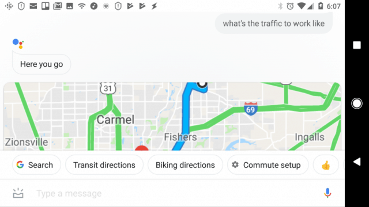
Task: Tap the Carmel label on the map
Action: tap(115, 120)
